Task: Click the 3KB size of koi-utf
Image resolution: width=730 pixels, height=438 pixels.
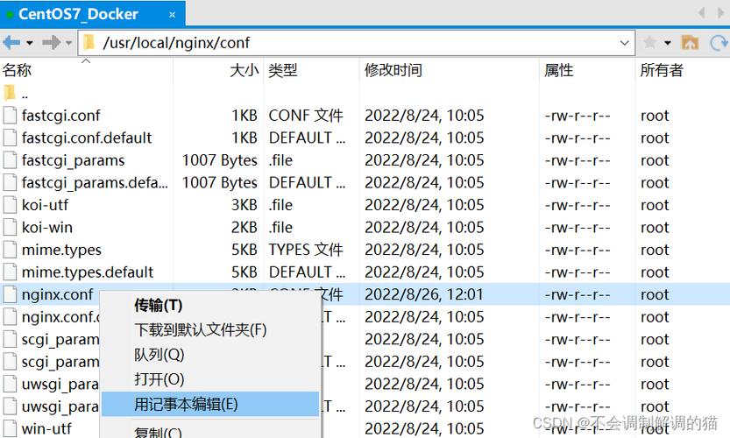Action: click(x=245, y=205)
